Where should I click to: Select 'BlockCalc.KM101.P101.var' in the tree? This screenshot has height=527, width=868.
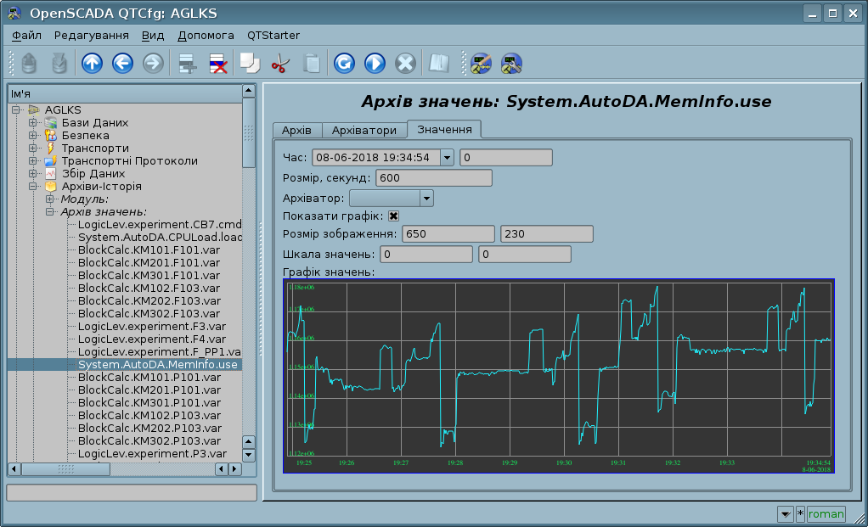pyautogui.click(x=149, y=378)
